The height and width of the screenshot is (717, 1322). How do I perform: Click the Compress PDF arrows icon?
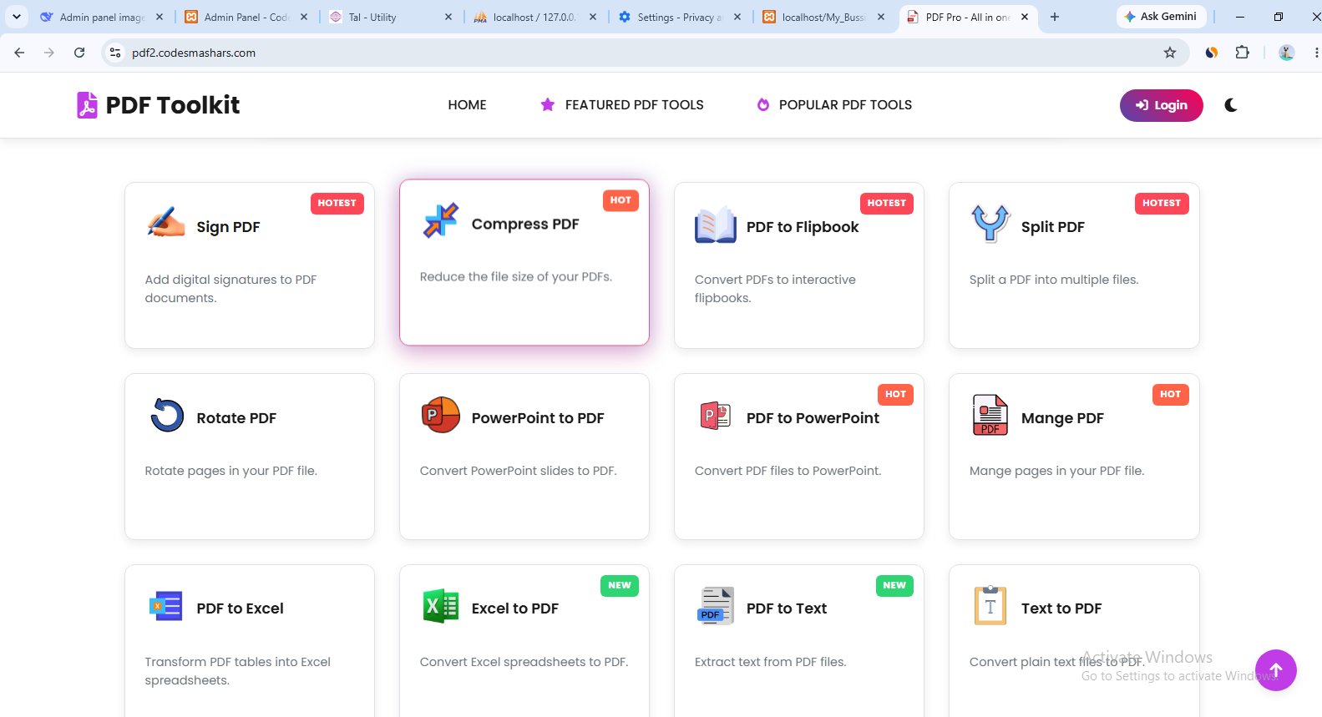440,220
